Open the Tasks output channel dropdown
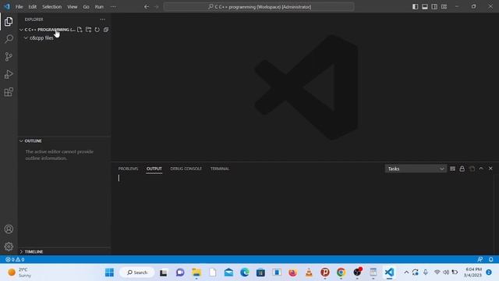499x281 pixels. (x=416, y=169)
